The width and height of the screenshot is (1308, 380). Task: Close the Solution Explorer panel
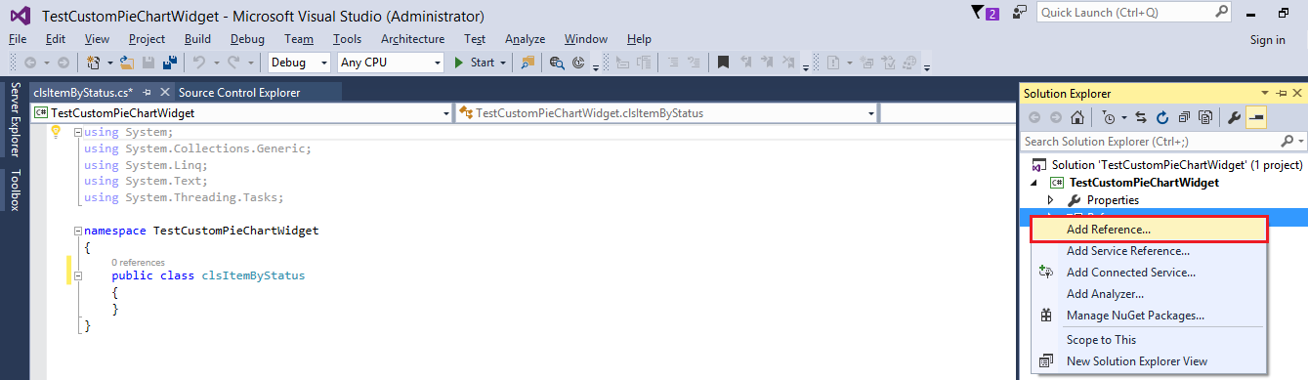tap(1296, 93)
